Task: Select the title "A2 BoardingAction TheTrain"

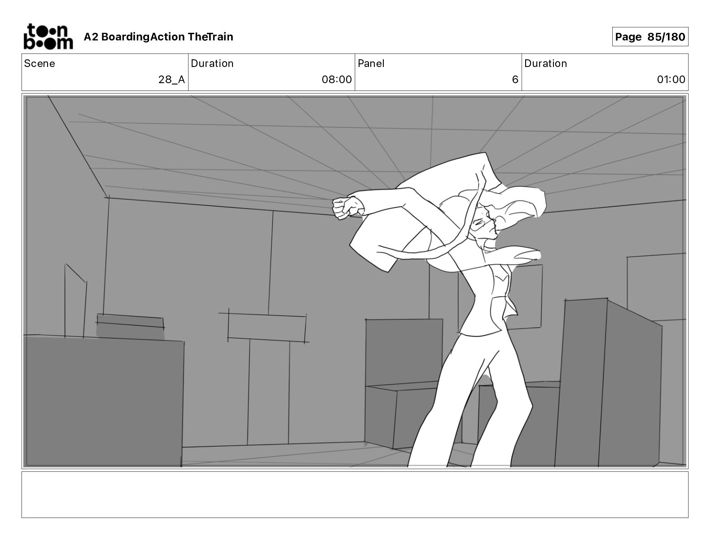Action: [158, 37]
